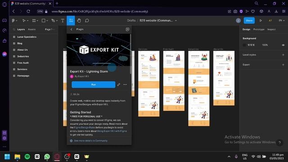Select the Text tool

point(63,21)
